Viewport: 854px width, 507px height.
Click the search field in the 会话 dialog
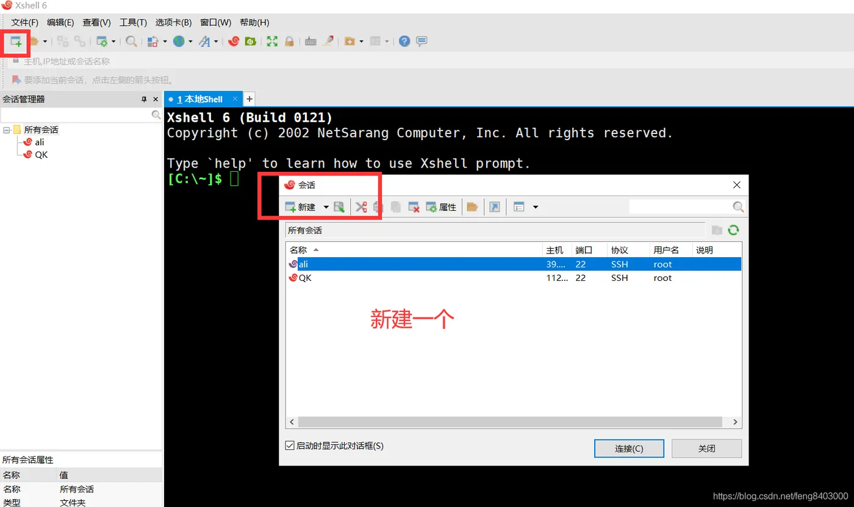tap(680, 207)
